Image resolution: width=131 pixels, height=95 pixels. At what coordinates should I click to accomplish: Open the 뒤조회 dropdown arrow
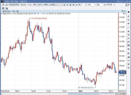pyautogui.click(x=114, y=5)
